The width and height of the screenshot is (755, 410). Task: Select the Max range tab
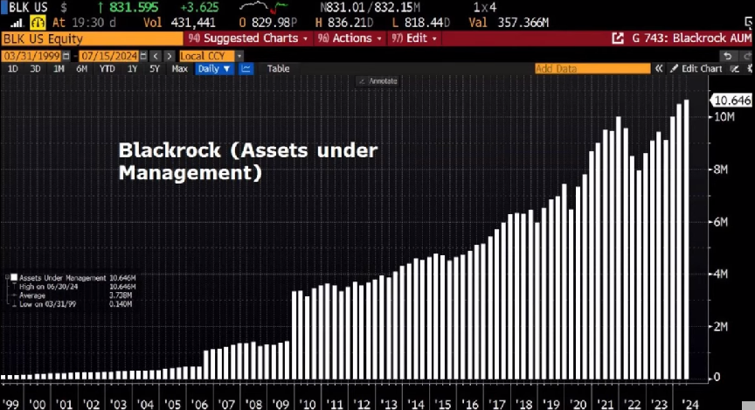pyautogui.click(x=180, y=69)
